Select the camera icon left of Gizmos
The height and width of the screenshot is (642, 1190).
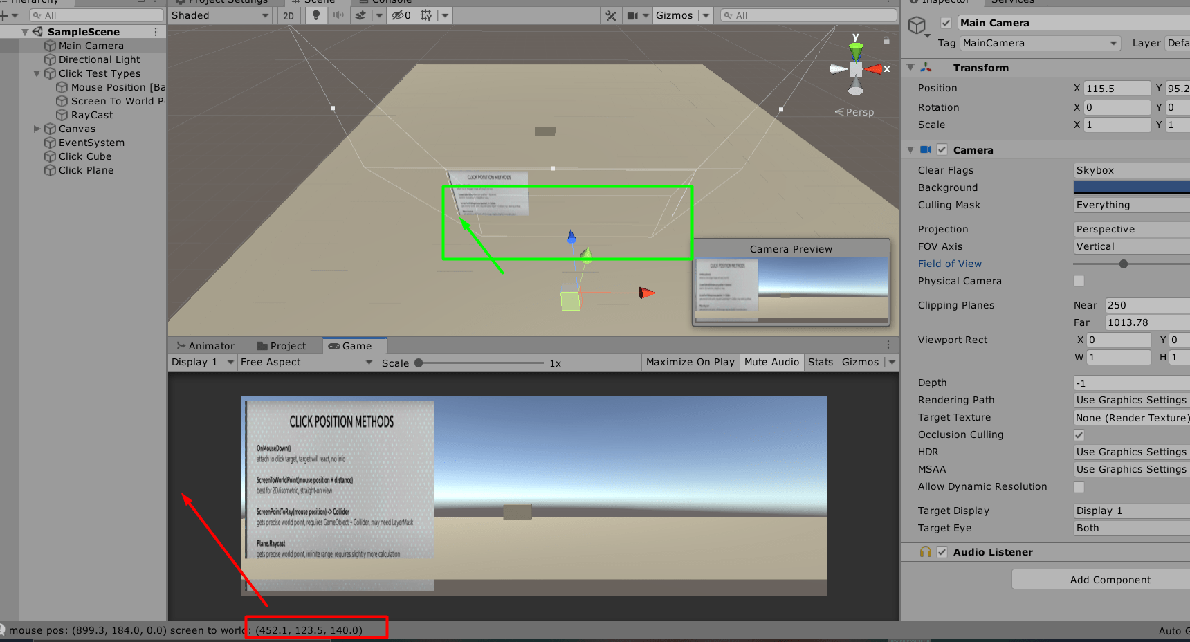click(631, 15)
